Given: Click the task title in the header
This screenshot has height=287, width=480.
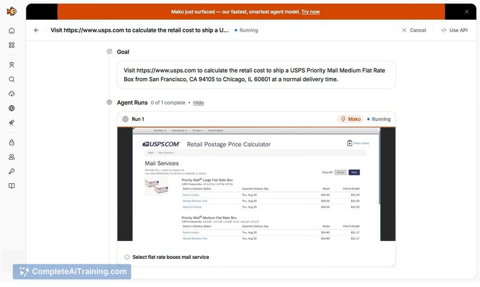Looking at the screenshot, I should coord(139,30).
